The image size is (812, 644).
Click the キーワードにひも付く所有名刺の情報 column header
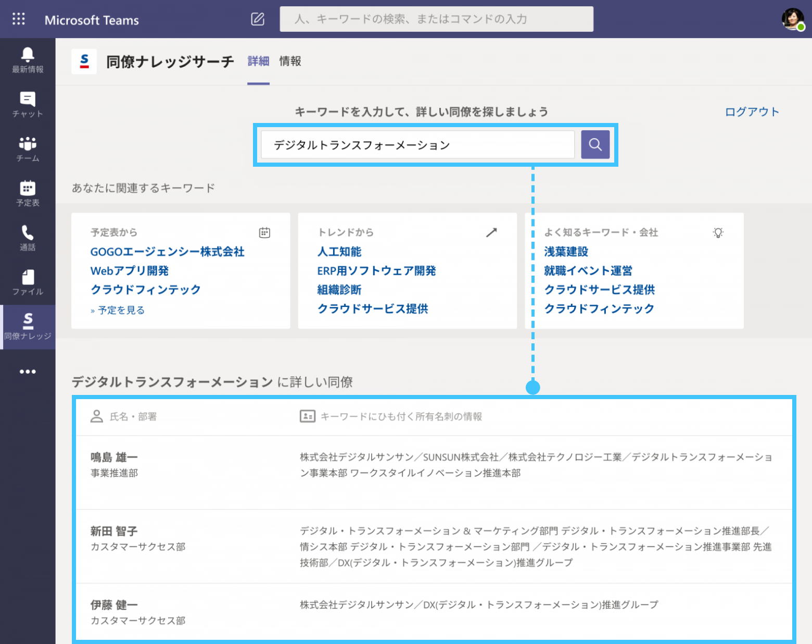tap(401, 416)
